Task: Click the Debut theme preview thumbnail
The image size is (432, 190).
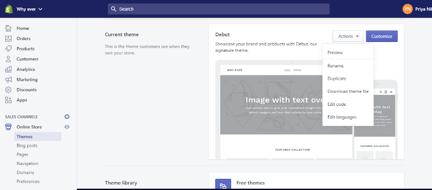Action: pos(306,110)
